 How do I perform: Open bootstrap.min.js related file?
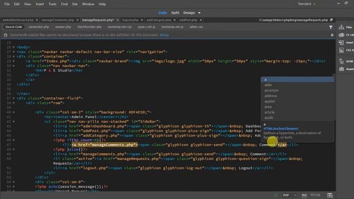pyautogui.click(x=172, y=27)
